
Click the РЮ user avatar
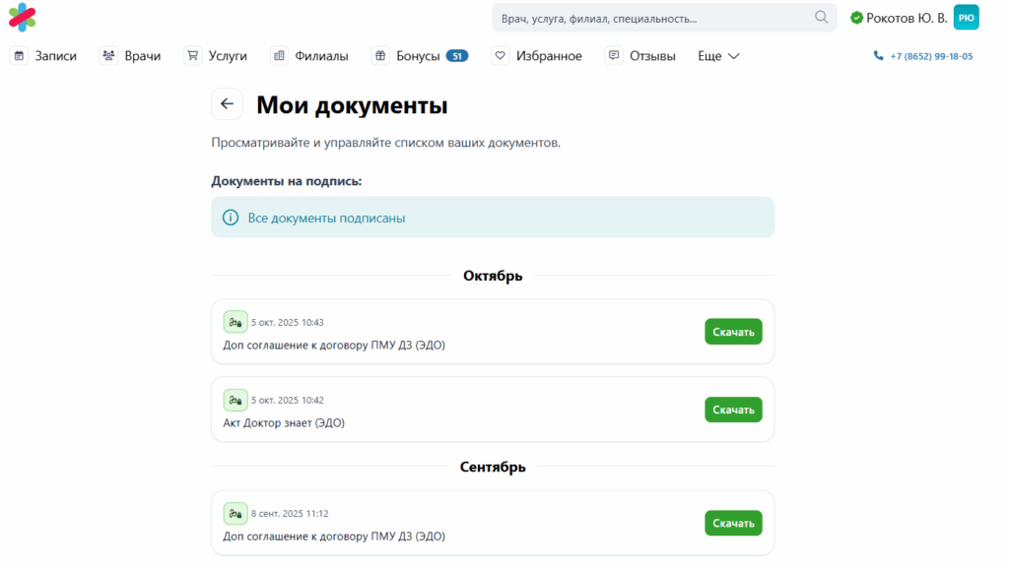(x=966, y=18)
